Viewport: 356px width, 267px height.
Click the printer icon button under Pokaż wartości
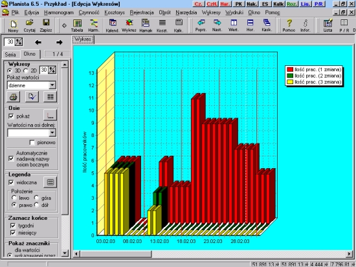click(x=14, y=97)
